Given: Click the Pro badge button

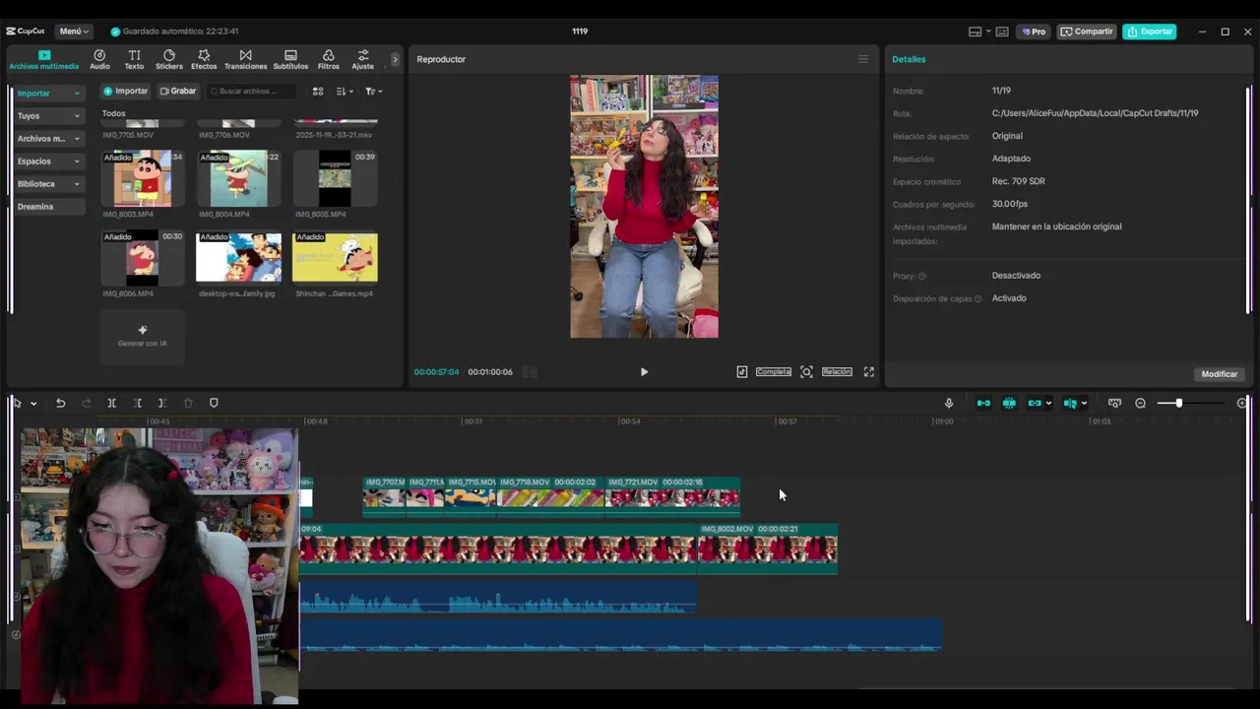Looking at the screenshot, I should tap(1033, 32).
